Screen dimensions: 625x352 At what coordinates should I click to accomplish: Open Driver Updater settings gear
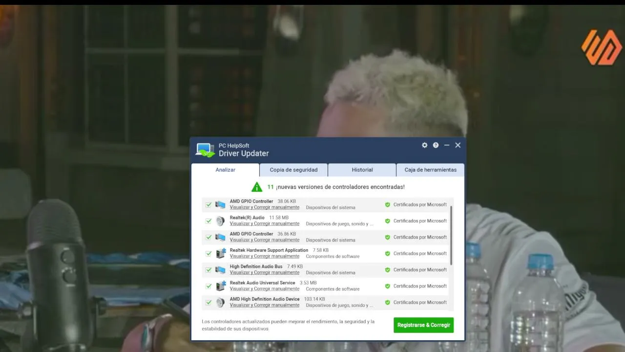pos(424,145)
